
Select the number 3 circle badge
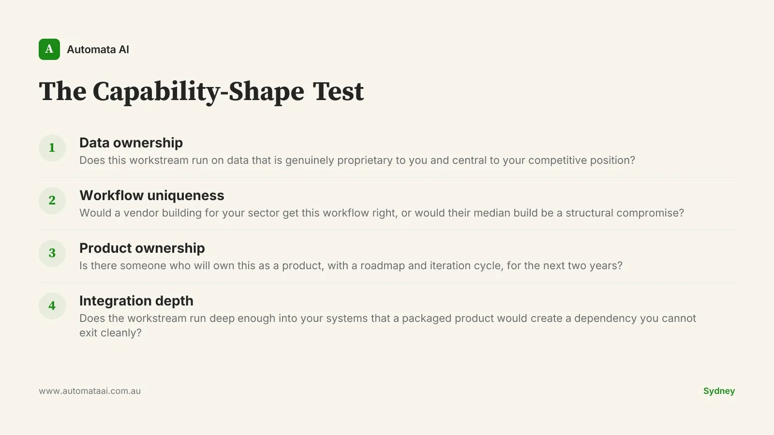tap(52, 253)
